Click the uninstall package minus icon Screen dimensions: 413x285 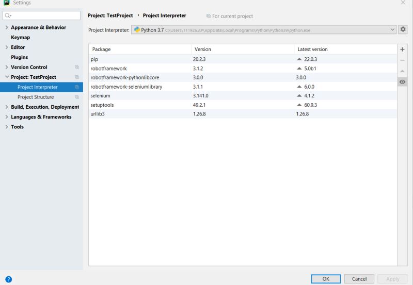(402, 60)
